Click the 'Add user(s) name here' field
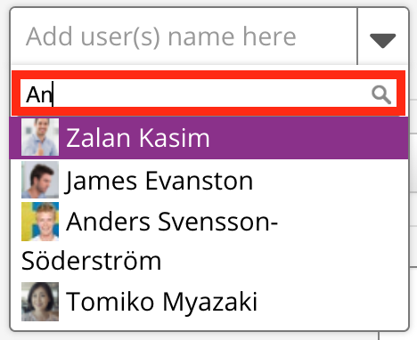Screen dimensions: 417x340 point(184,36)
